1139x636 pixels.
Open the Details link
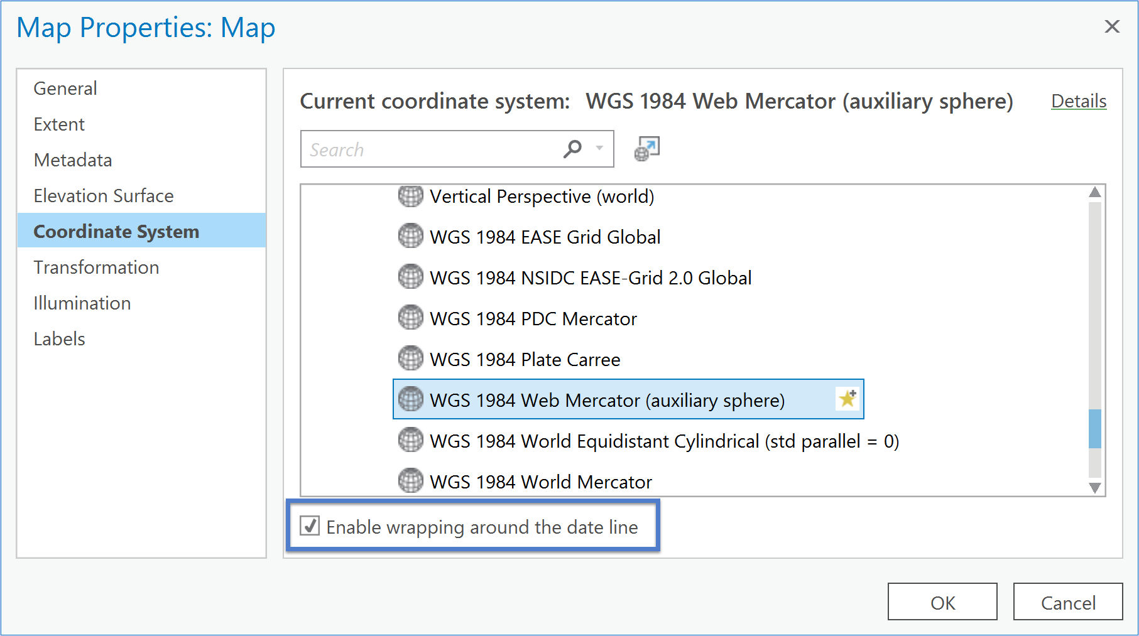1078,101
